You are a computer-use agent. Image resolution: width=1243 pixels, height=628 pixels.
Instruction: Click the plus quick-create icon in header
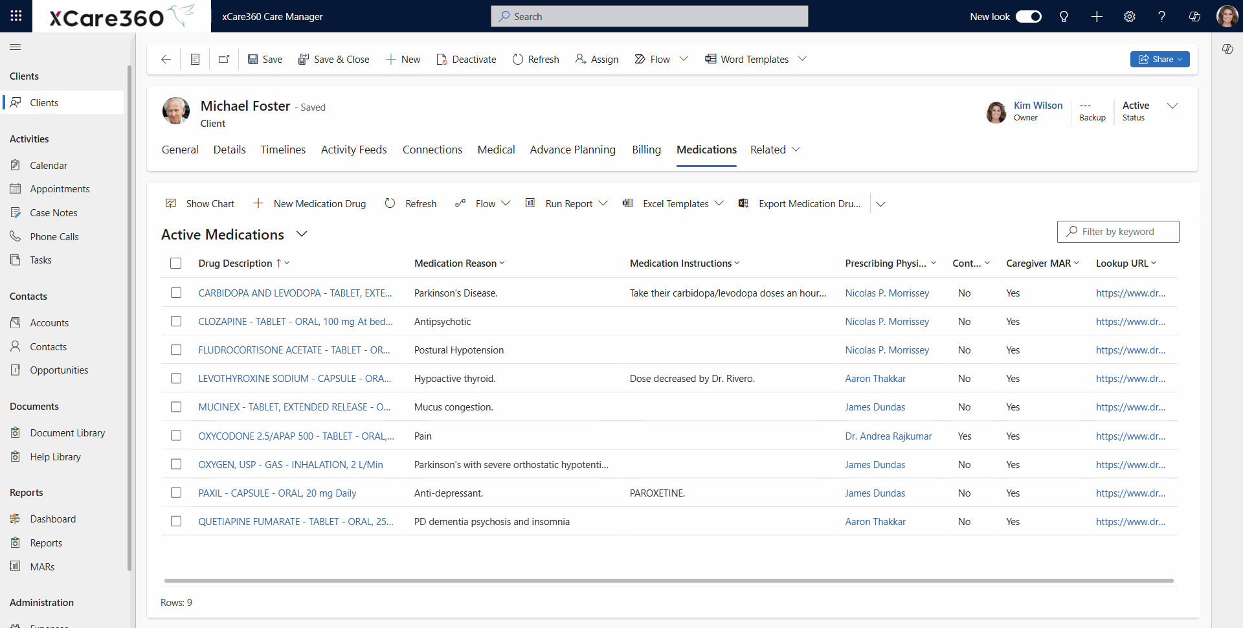click(1097, 17)
